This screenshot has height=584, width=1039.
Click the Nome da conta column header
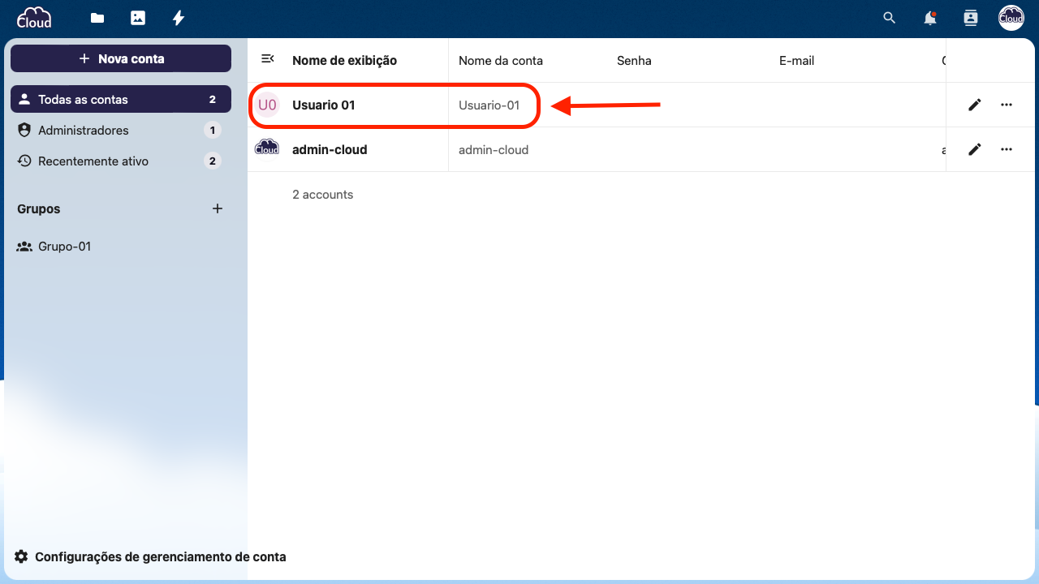(x=501, y=61)
